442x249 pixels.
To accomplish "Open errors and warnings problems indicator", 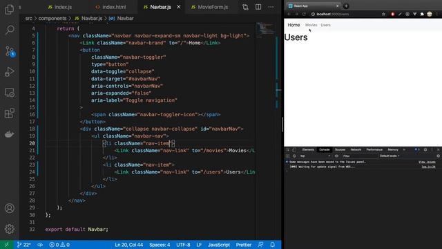I will coord(59,245).
